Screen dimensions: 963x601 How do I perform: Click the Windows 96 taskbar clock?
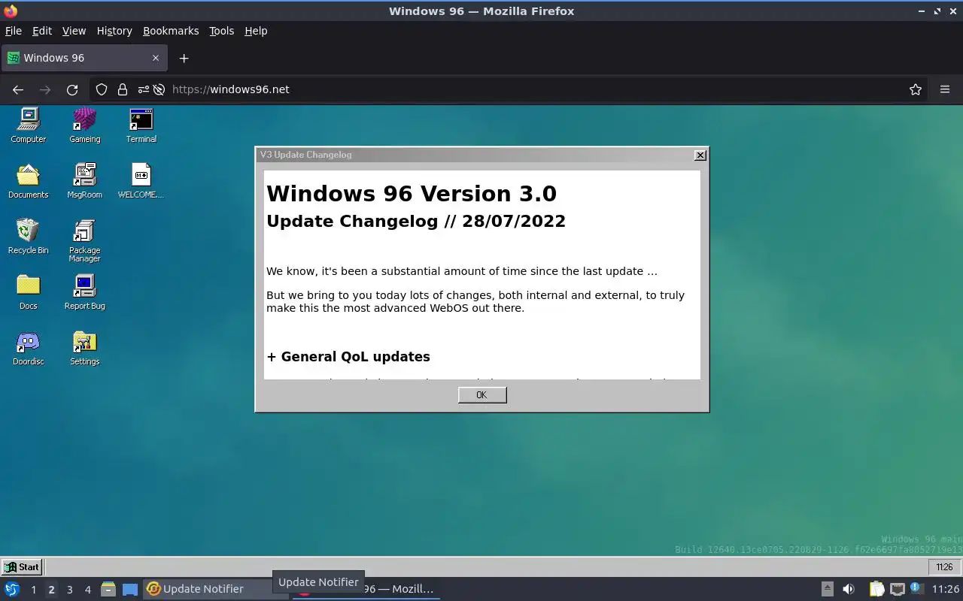click(944, 567)
